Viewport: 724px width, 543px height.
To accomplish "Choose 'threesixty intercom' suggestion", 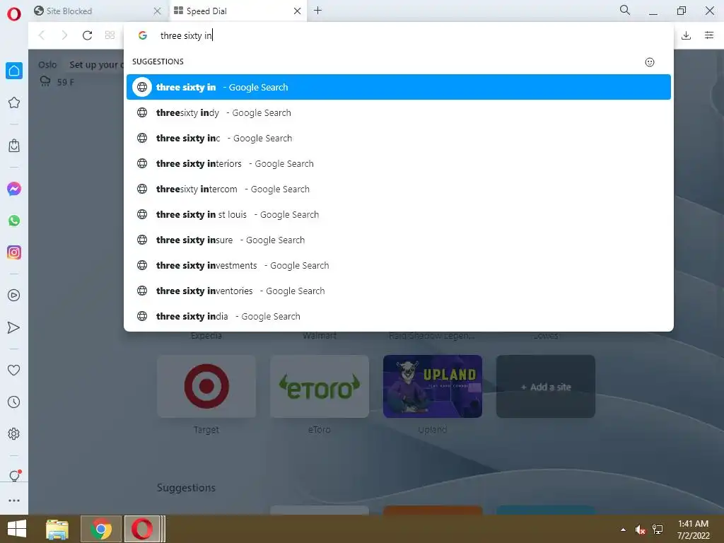I will tap(399, 189).
